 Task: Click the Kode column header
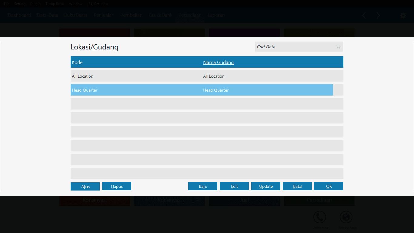[x=77, y=62]
